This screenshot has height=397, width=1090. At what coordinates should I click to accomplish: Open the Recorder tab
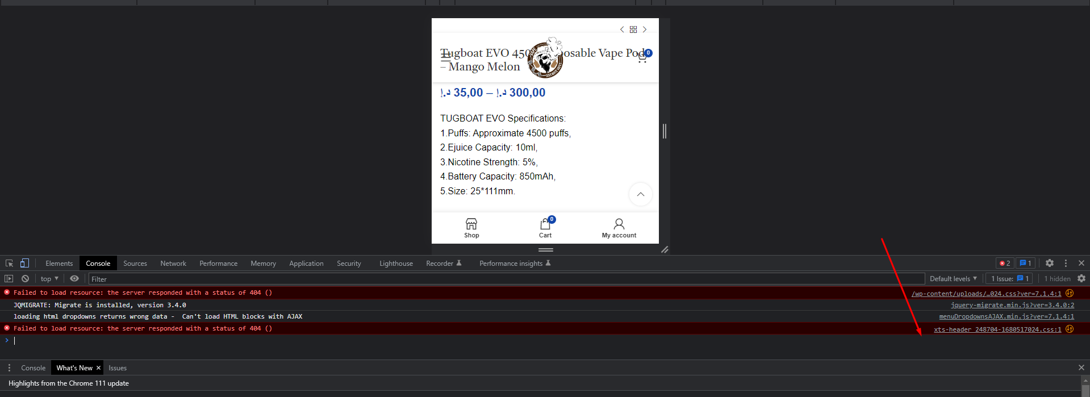(x=444, y=264)
